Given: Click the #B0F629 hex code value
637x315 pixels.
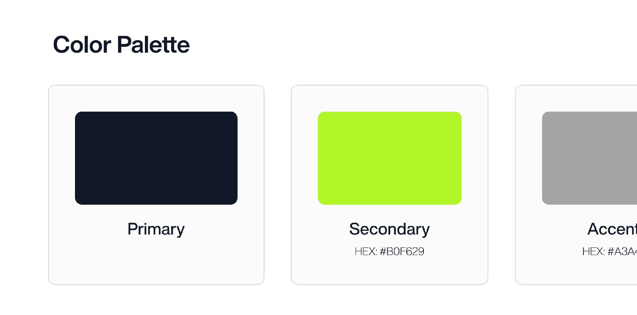Looking at the screenshot, I should point(402,251).
